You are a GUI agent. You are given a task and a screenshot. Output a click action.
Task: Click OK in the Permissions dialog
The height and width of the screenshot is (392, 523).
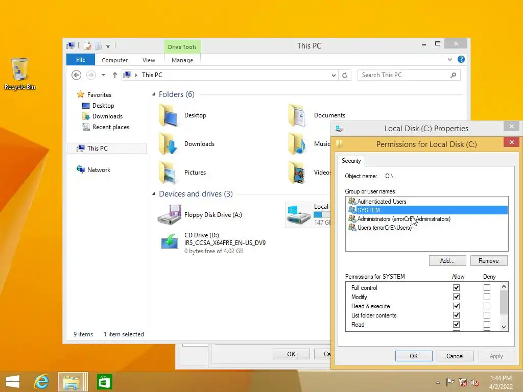(x=414, y=356)
